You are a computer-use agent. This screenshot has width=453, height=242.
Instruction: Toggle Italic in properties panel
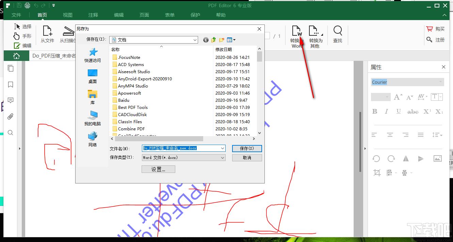coord(386,111)
